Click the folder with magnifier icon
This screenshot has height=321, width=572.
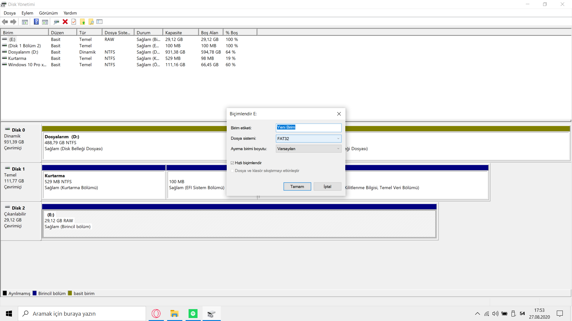pyautogui.click(x=91, y=22)
